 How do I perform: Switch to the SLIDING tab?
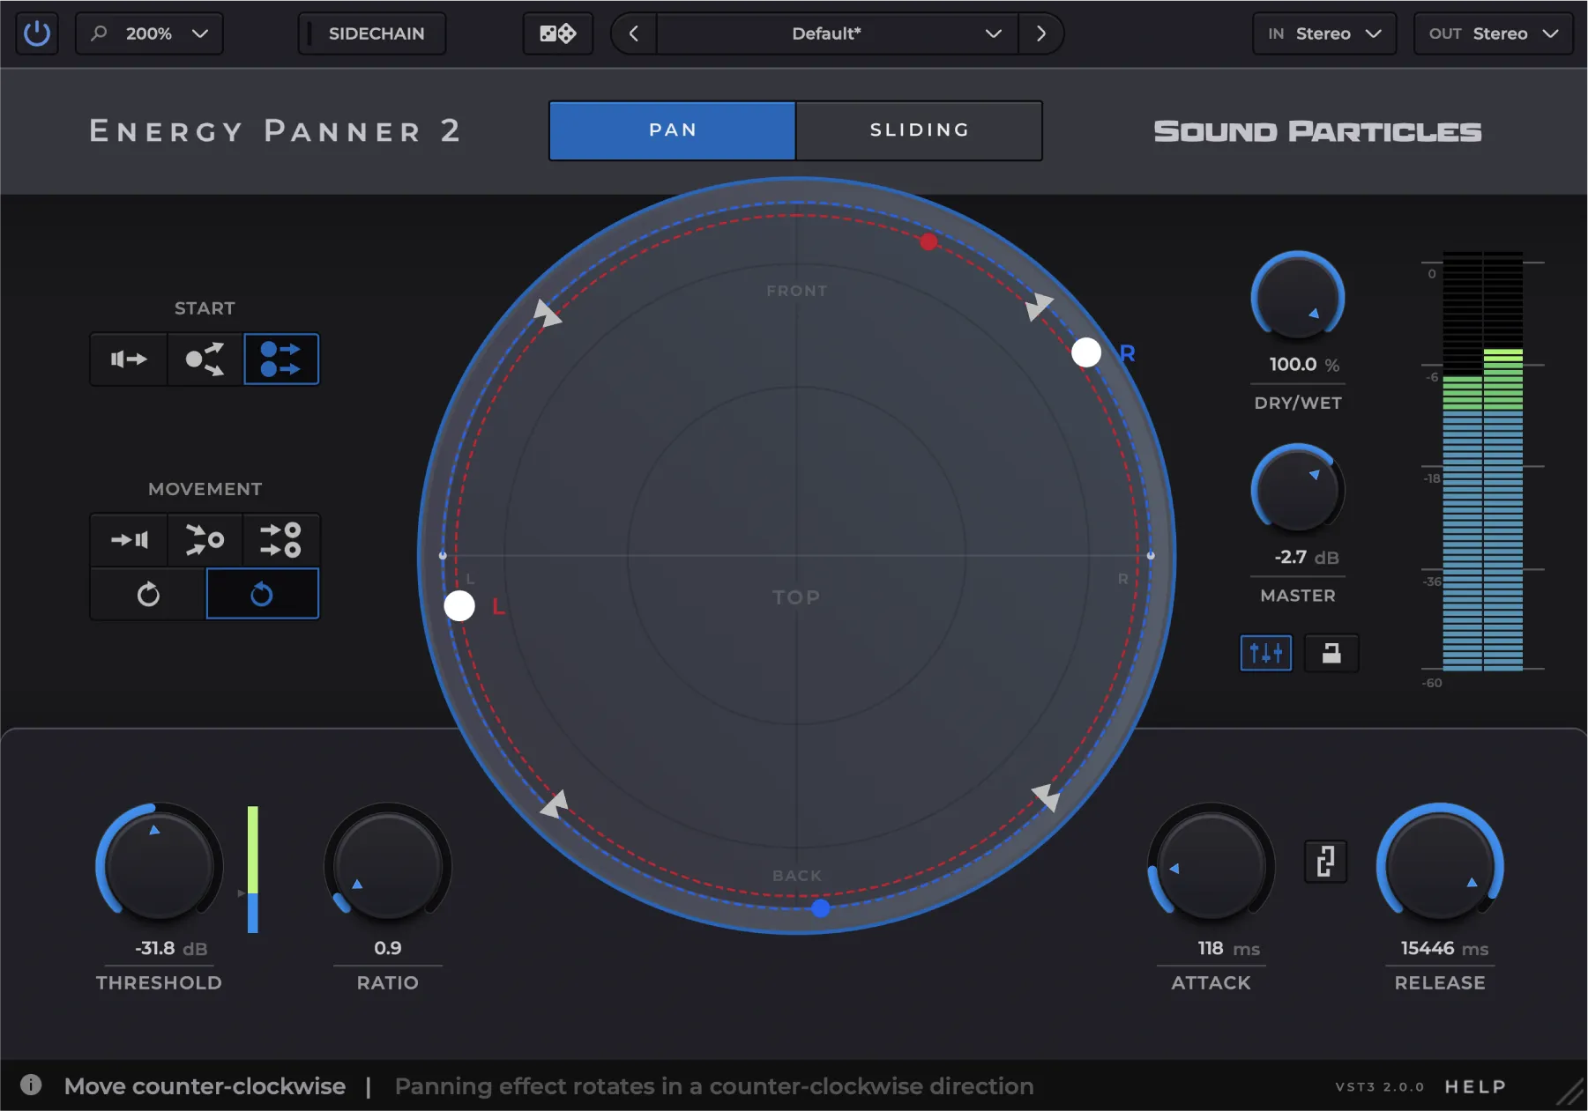coord(920,130)
